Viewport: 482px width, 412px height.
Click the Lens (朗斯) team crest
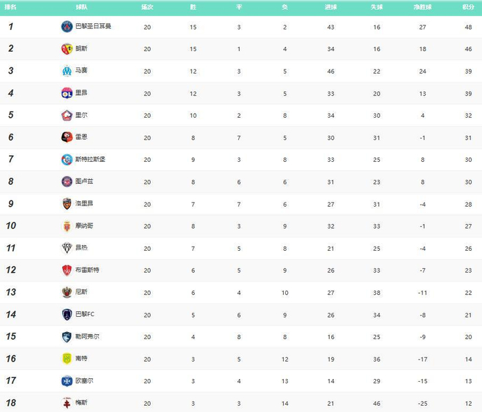click(x=66, y=49)
